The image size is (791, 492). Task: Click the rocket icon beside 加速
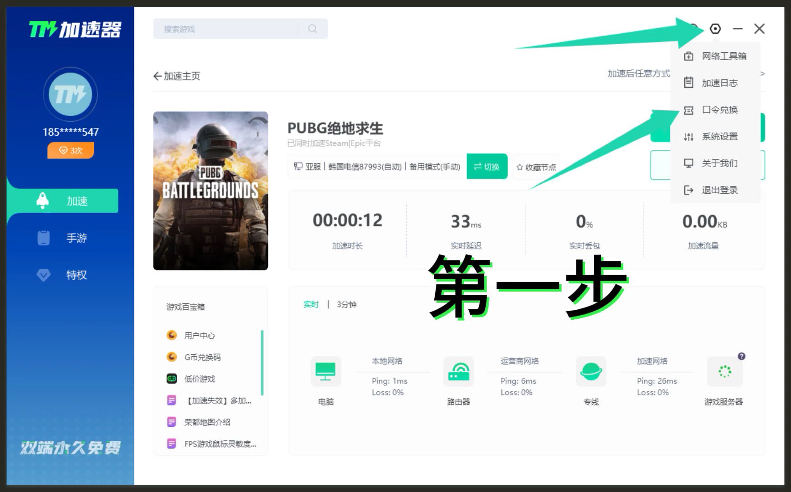pyautogui.click(x=42, y=200)
